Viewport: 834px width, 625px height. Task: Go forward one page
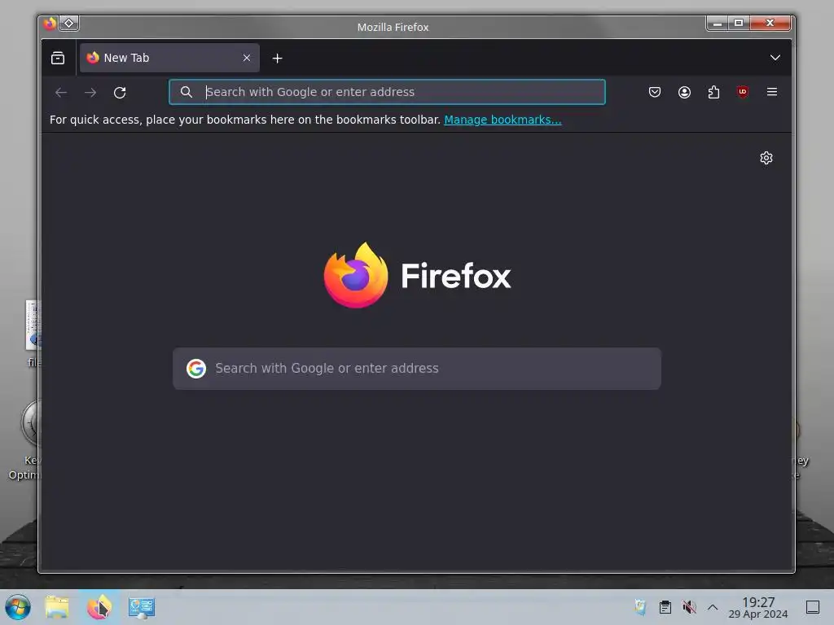click(90, 93)
